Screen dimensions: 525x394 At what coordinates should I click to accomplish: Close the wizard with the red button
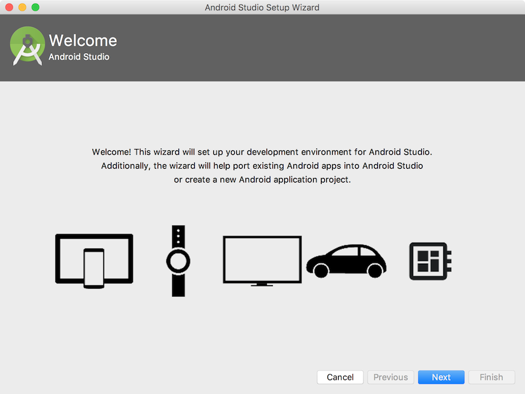pos(9,7)
